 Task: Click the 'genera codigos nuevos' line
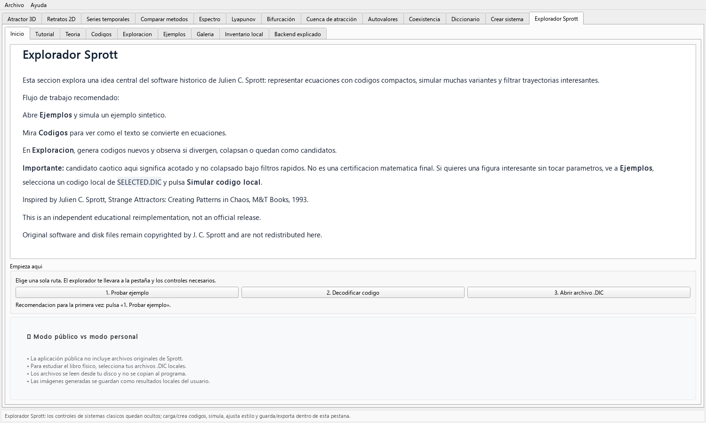179,150
